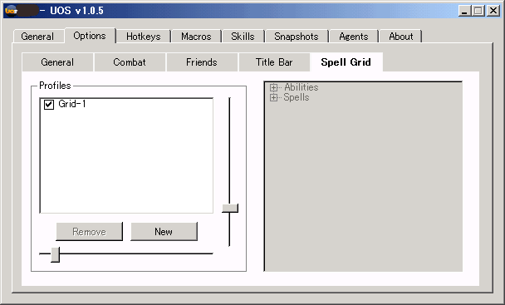Create a profile with the New button

coord(164,232)
